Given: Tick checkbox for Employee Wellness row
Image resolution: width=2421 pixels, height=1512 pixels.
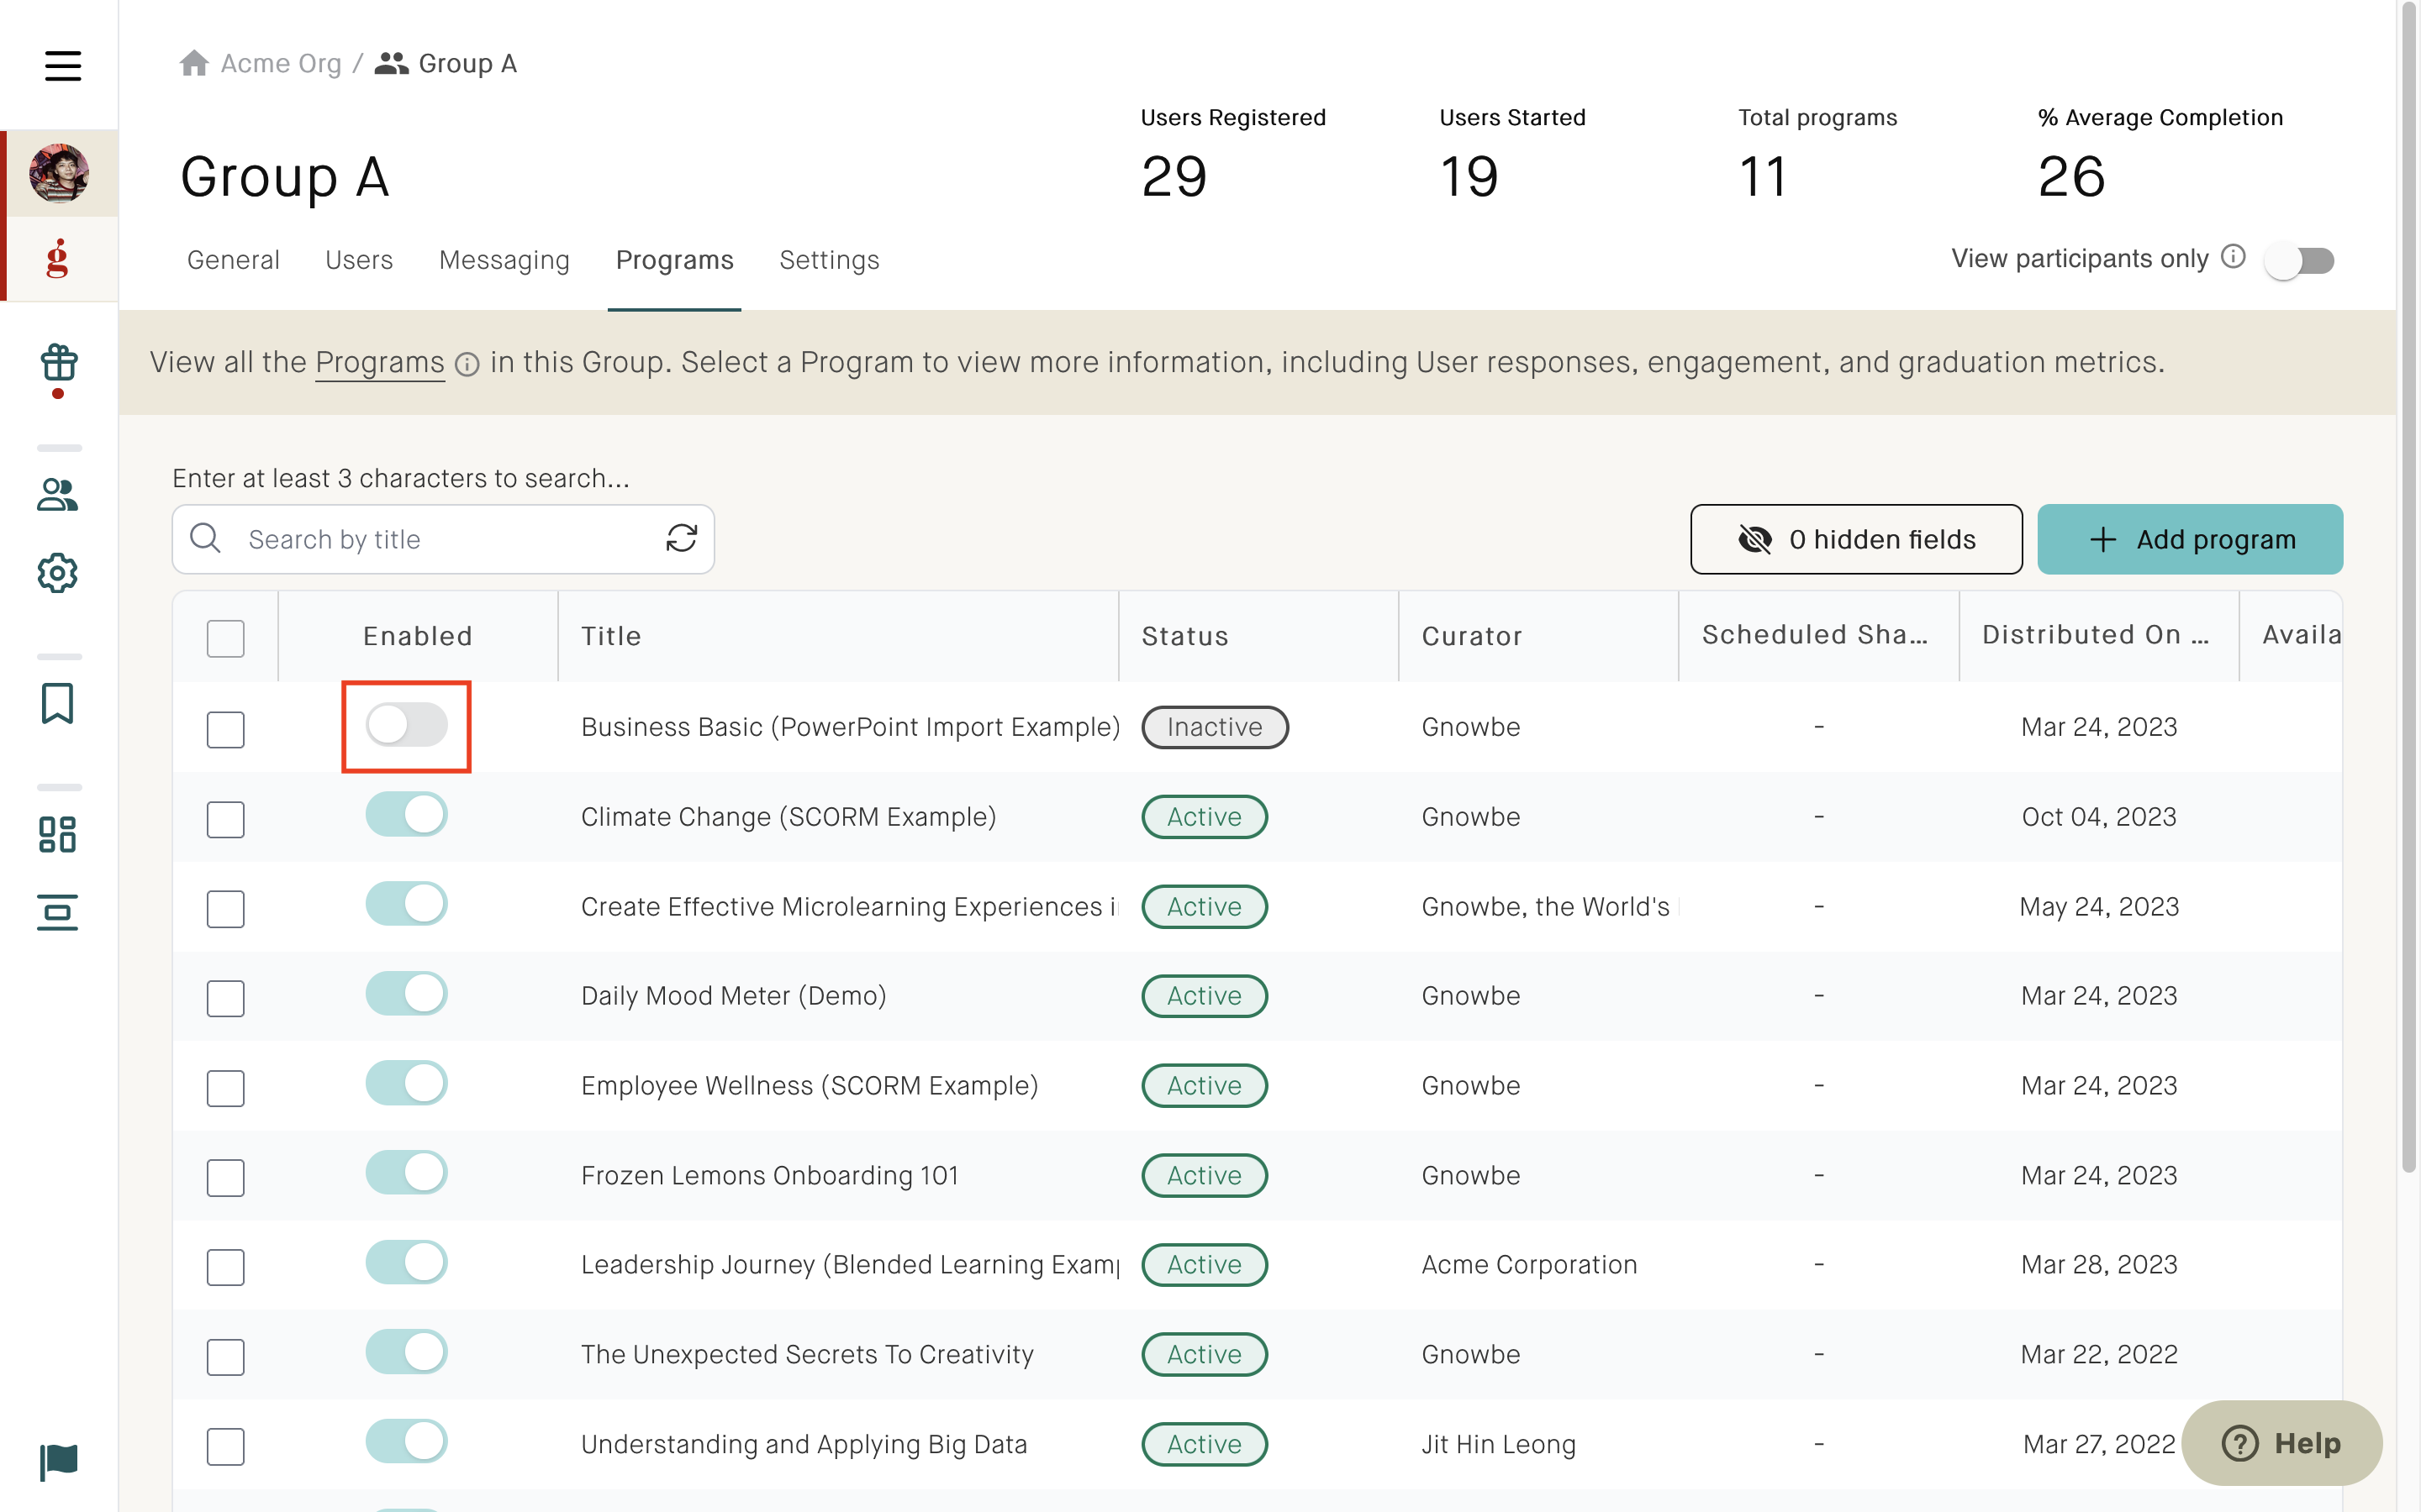Looking at the screenshot, I should pos(226,1088).
